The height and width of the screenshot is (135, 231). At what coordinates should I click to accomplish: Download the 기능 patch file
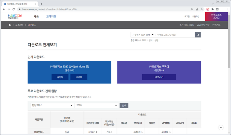pos(109,132)
